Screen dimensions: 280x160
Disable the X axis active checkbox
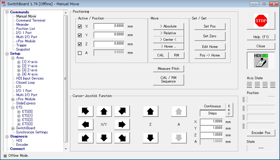click(80, 26)
